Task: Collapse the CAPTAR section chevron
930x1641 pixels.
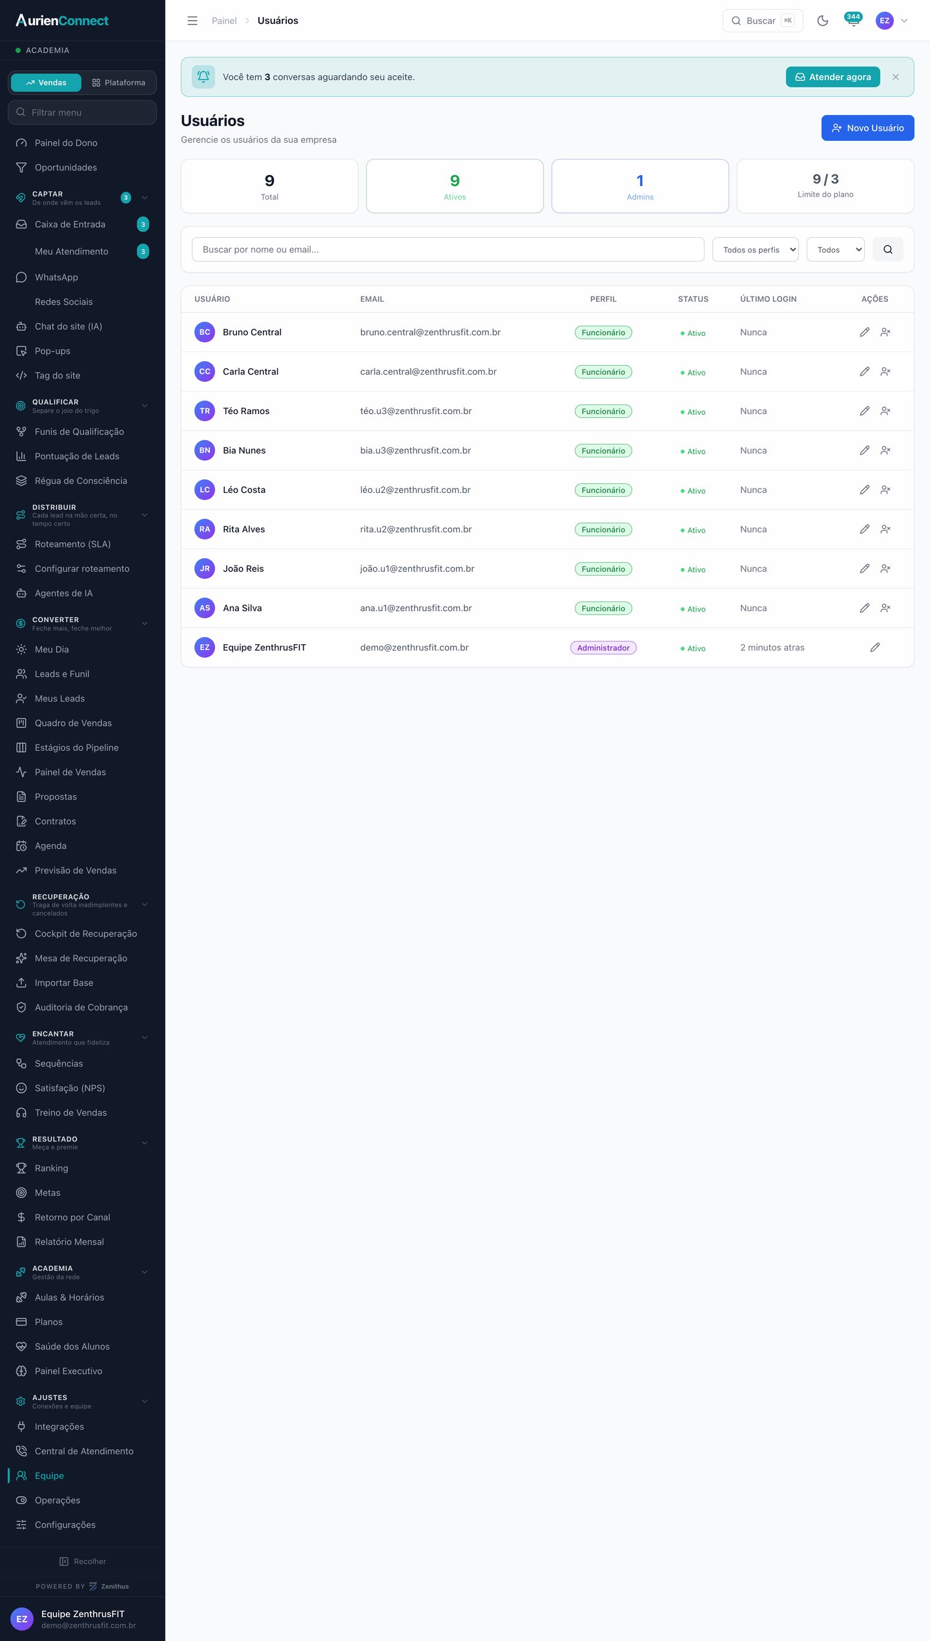Action: pos(145,198)
